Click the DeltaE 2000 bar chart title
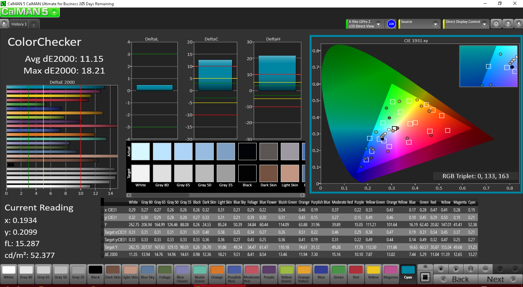The width and height of the screenshot is (523, 287). point(62,82)
